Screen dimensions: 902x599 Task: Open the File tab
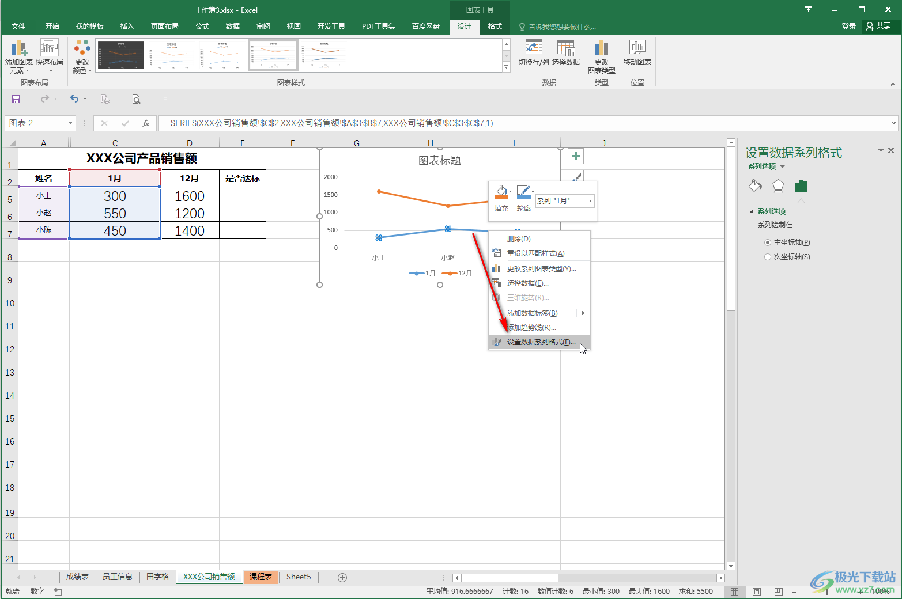coord(18,26)
